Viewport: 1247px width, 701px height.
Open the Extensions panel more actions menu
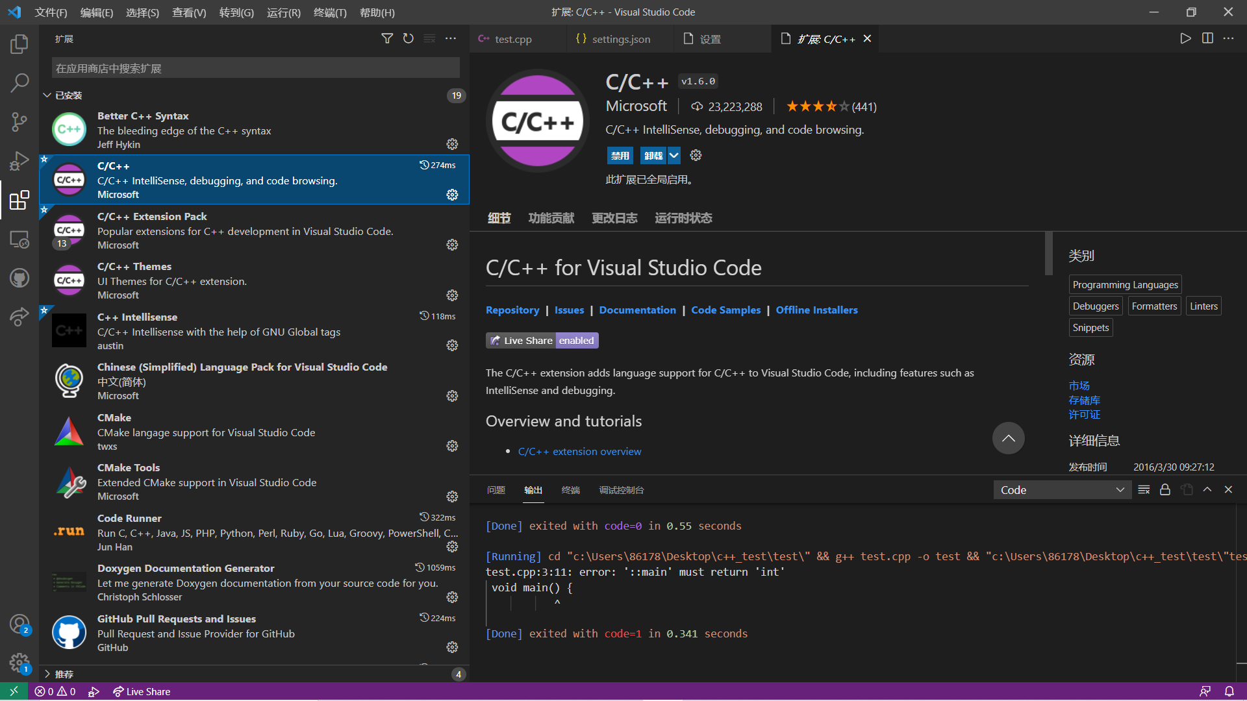[x=451, y=39]
